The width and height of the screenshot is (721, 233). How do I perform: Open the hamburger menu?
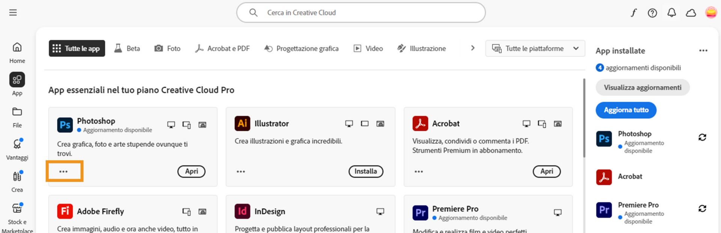pyautogui.click(x=13, y=13)
